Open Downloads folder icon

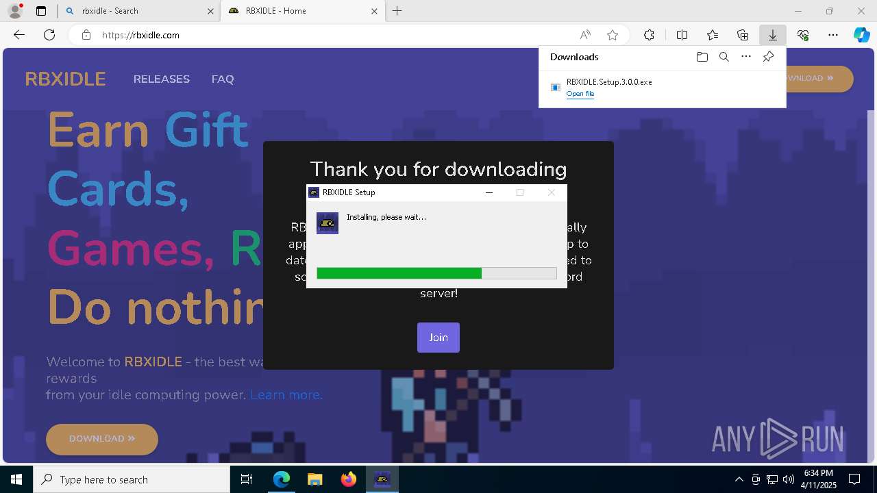coord(702,57)
